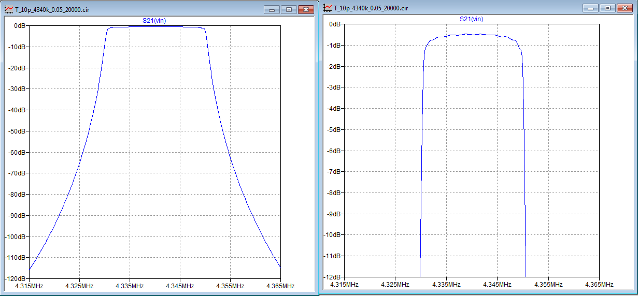Screen dimensions: 638x296
Task: Click -7dB axis label in right plot
Action: [x=334, y=171]
